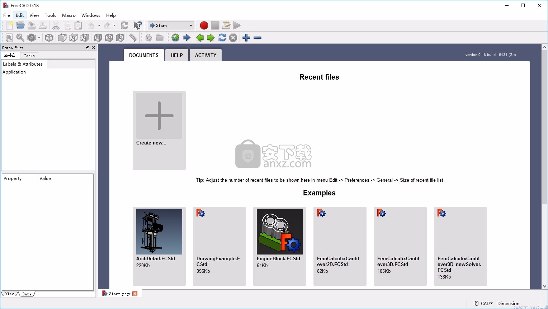Open the Edit menu
The image size is (548, 309).
[x=20, y=15]
